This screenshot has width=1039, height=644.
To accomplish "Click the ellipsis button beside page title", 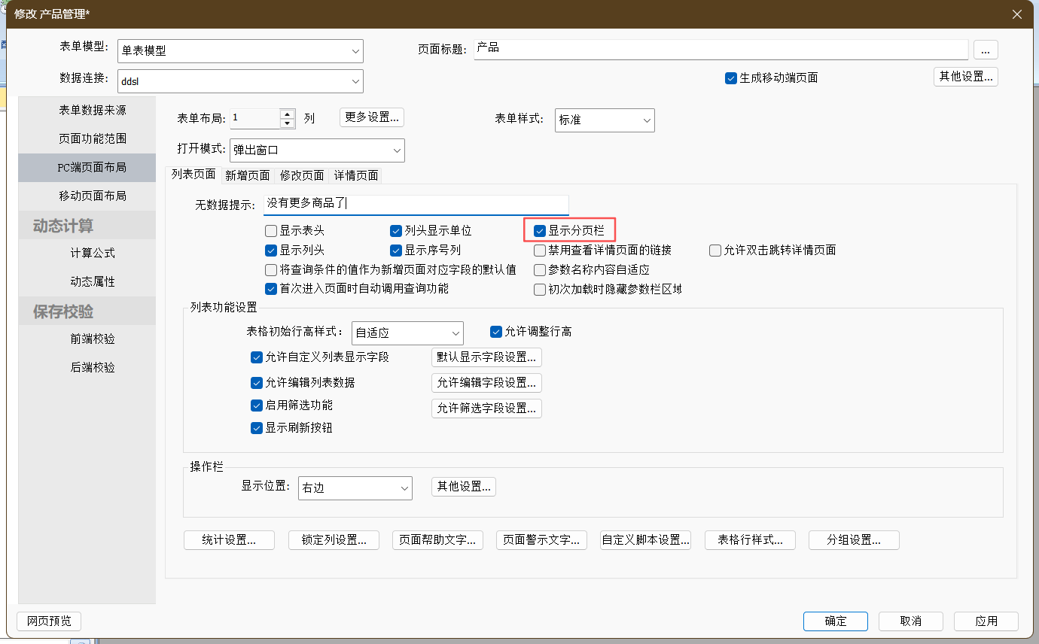I will coord(986,50).
